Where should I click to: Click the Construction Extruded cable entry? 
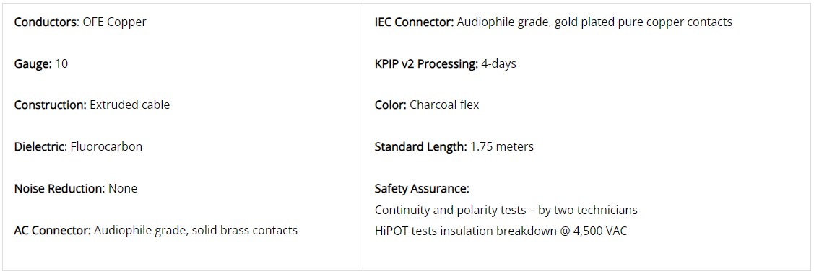[x=92, y=105]
